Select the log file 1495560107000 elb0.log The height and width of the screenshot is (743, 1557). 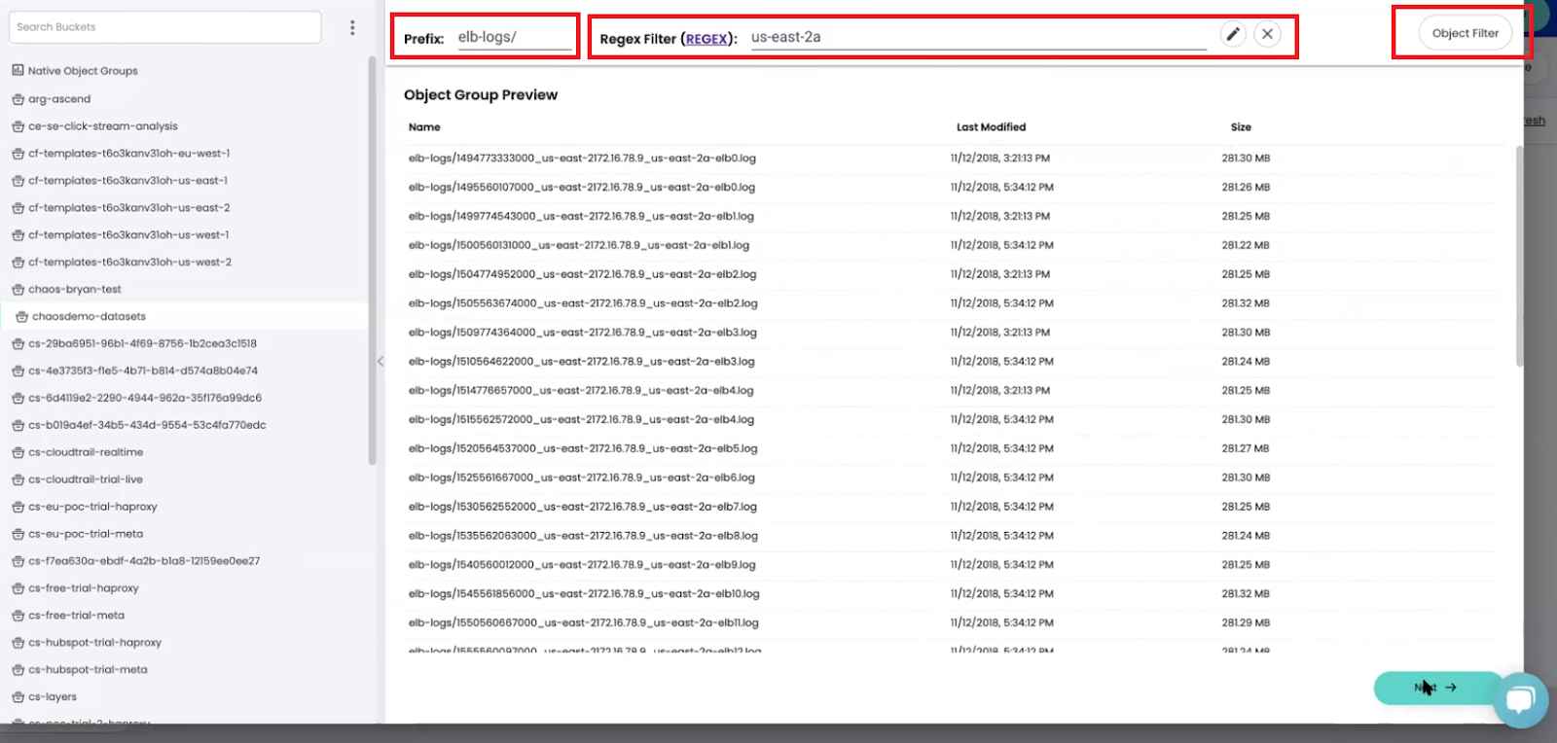(x=582, y=188)
